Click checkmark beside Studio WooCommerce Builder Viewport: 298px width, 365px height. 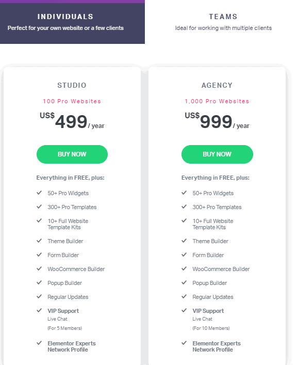point(39,268)
